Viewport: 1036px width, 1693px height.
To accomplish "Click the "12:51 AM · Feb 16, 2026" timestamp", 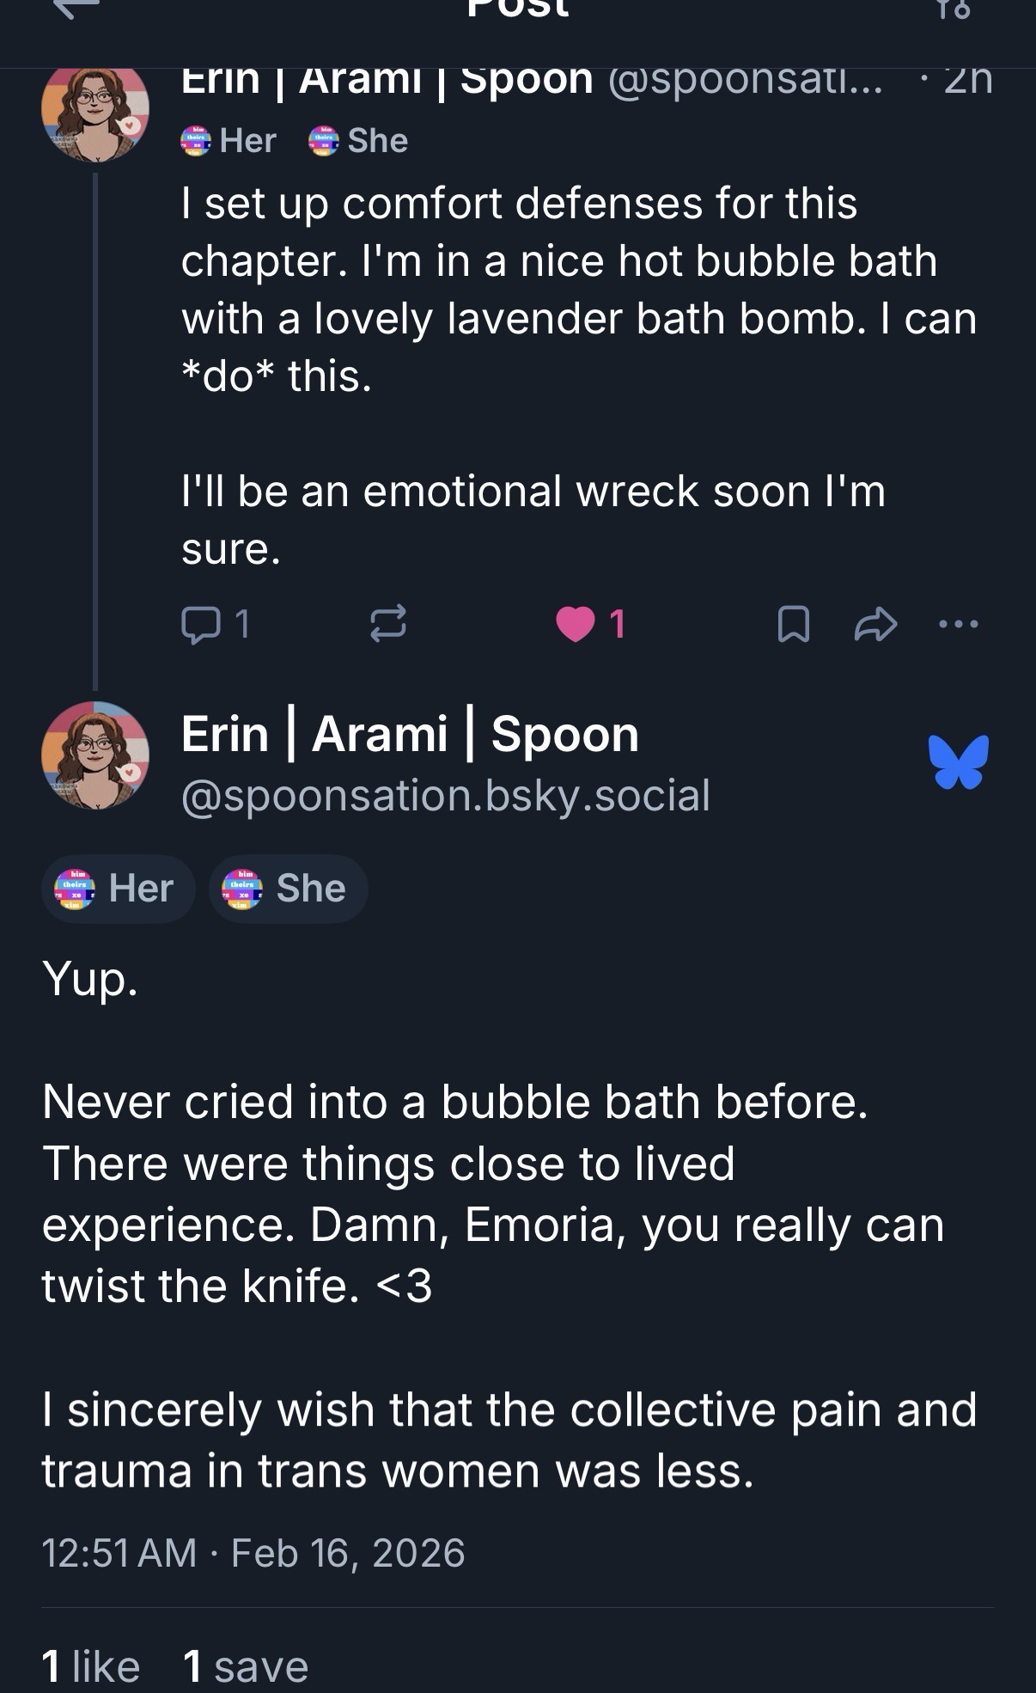I will [253, 1553].
